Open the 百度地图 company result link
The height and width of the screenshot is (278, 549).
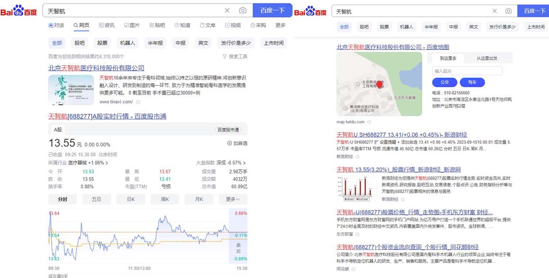coord(393,47)
